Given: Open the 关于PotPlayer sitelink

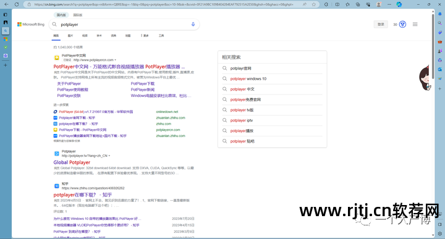Looking at the screenshot, I should (69, 83).
